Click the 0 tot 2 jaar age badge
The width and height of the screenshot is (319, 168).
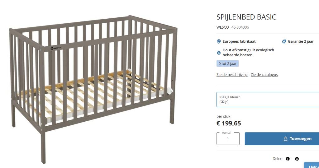point(227,63)
